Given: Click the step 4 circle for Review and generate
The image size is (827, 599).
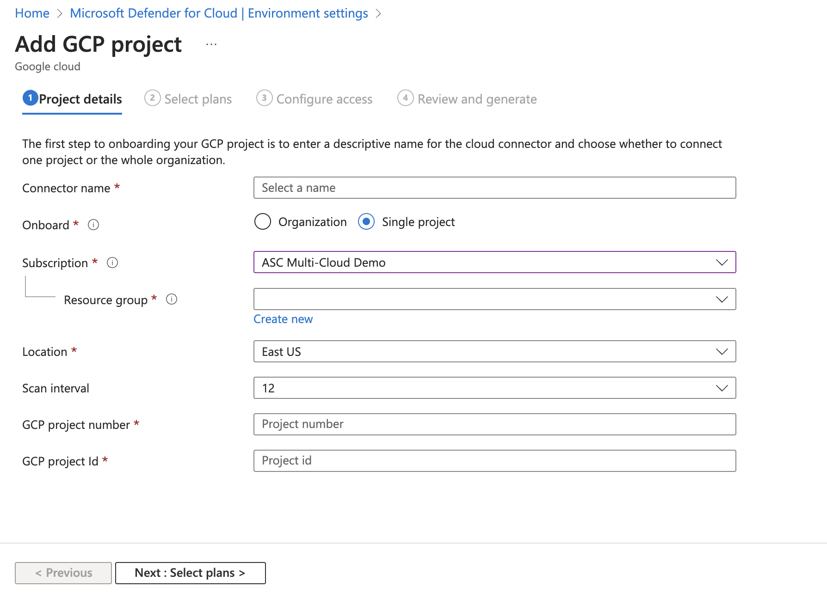Looking at the screenshot, I should pyautogui.click(x=405, y=98).
